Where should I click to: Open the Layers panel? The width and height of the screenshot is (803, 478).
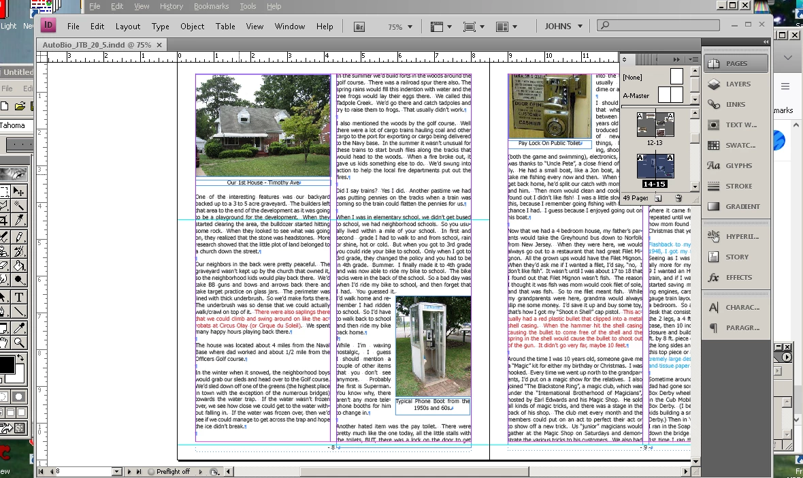click(x=736, y=84)
